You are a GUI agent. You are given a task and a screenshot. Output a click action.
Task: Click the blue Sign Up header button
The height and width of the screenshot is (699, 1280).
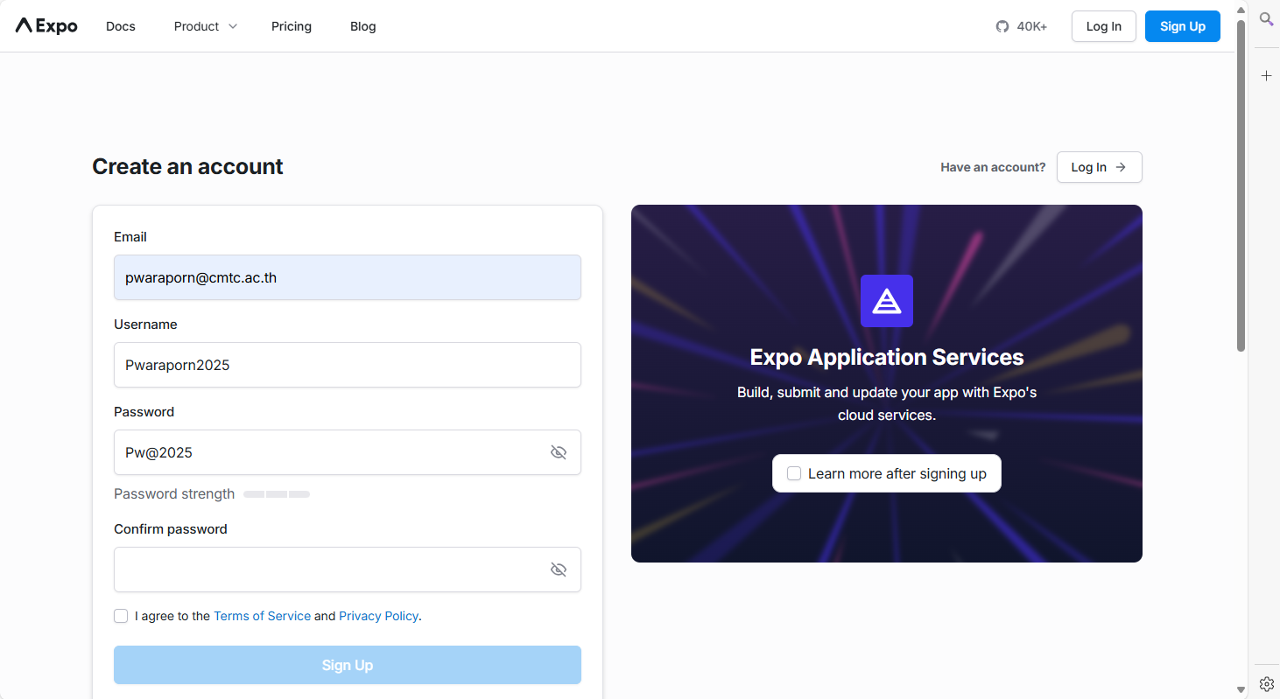[x=1182, y=26]
